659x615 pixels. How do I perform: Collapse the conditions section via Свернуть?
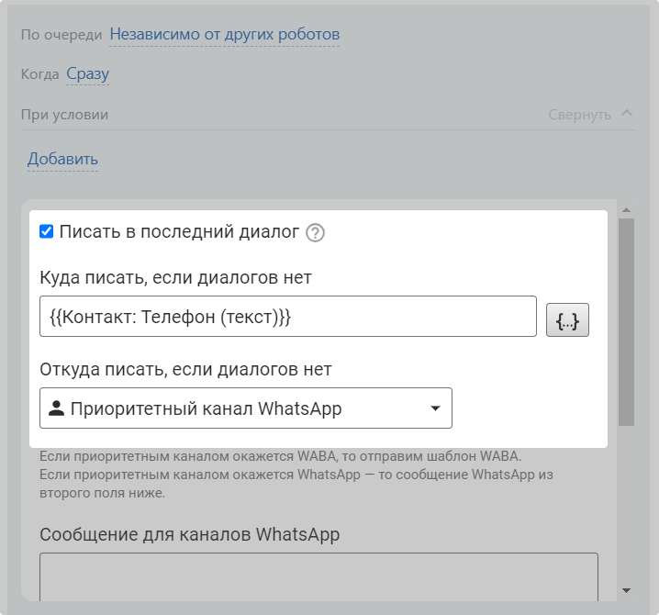579,115
